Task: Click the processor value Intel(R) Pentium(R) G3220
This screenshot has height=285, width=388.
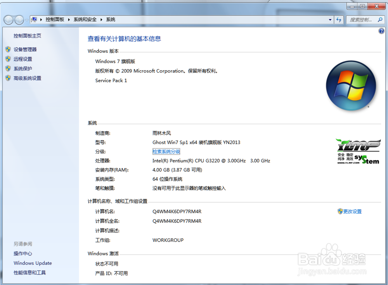Action: coord(211,161)
